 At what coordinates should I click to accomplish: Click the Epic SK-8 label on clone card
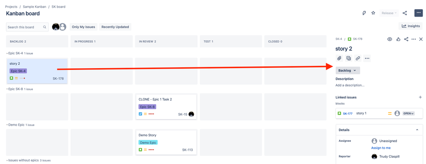coord(147,107)
